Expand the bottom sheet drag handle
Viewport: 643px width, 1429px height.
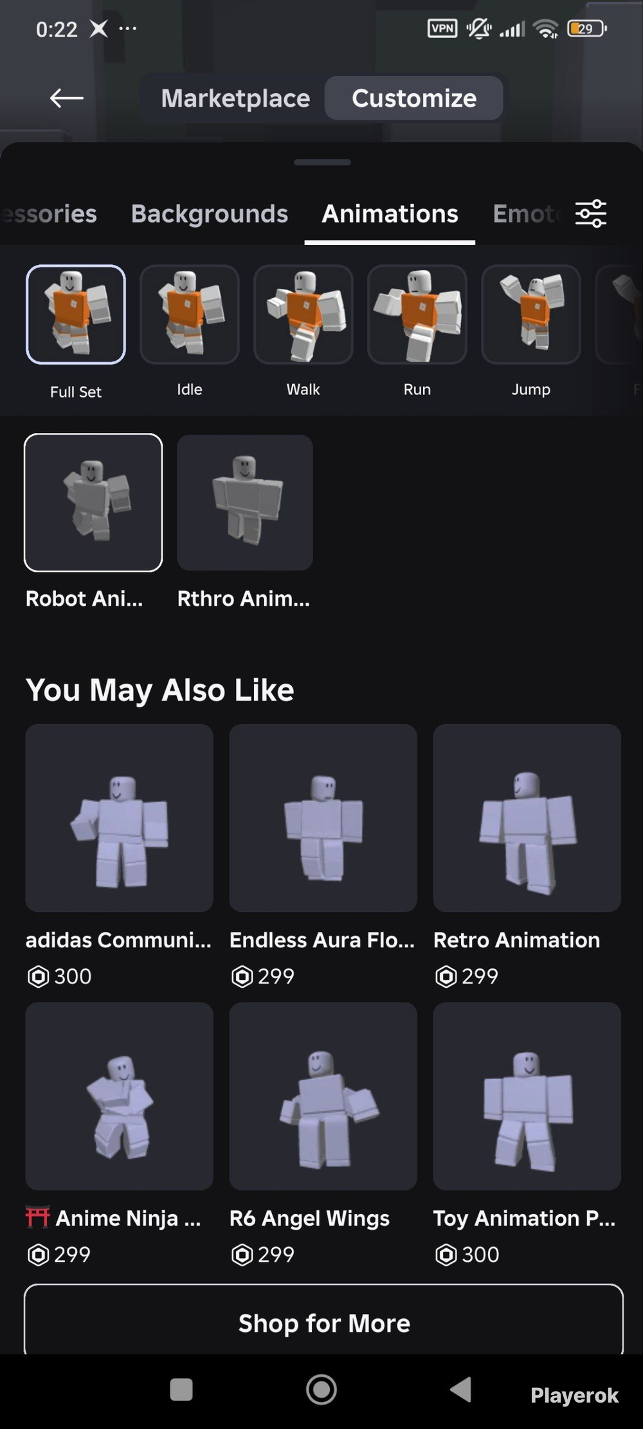pyautogui.click(x=322, y=162)
